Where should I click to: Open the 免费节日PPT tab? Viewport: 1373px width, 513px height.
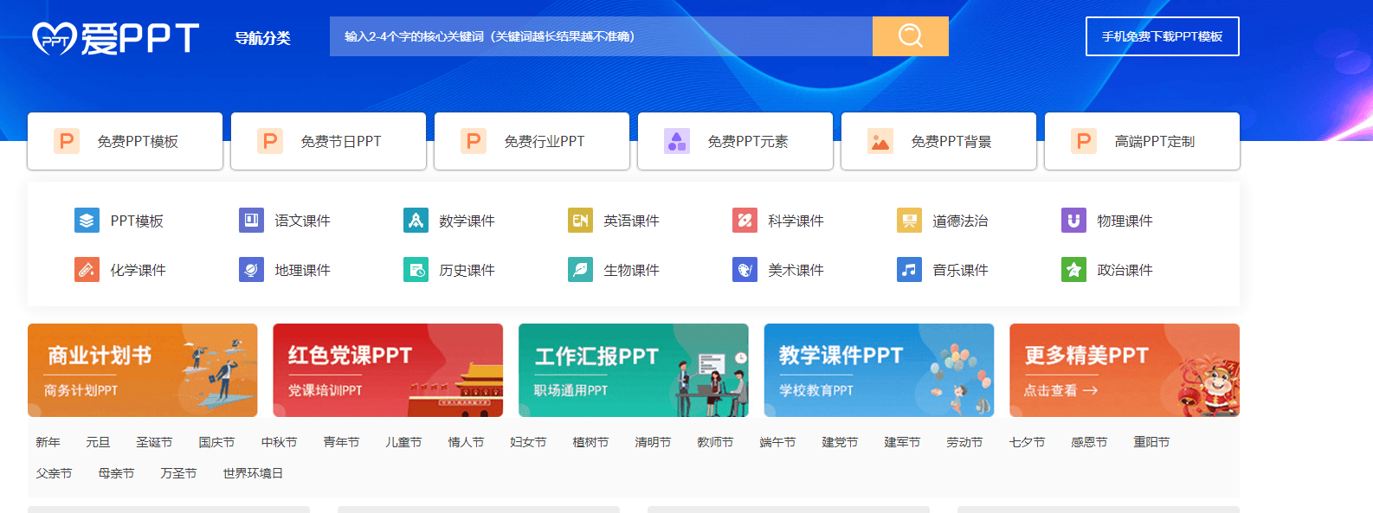[328, 141]
